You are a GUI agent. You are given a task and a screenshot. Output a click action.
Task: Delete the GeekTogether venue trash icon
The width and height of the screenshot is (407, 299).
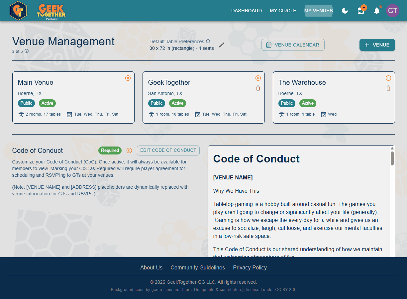(258, 88)
